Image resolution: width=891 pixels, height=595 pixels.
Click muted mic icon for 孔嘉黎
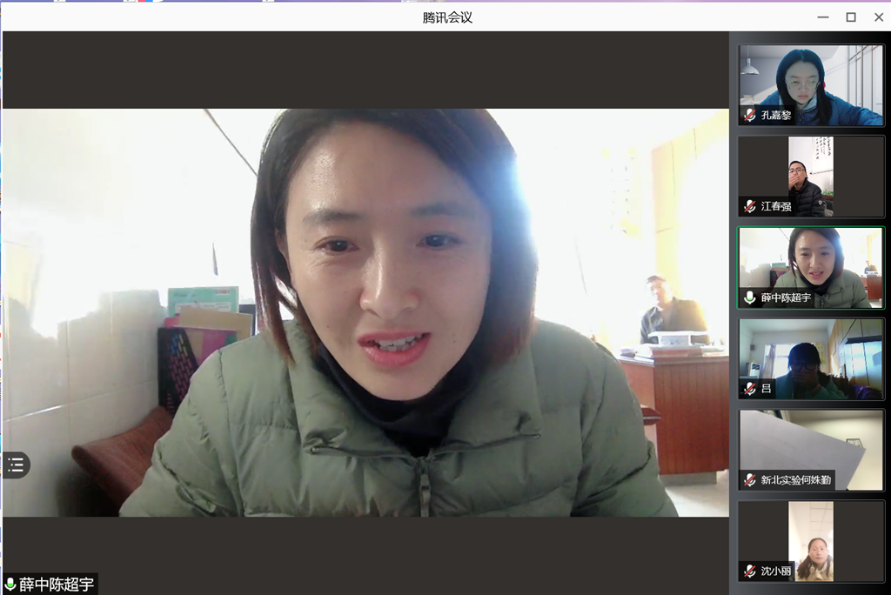pyautogui.click(x=750, y=115)
